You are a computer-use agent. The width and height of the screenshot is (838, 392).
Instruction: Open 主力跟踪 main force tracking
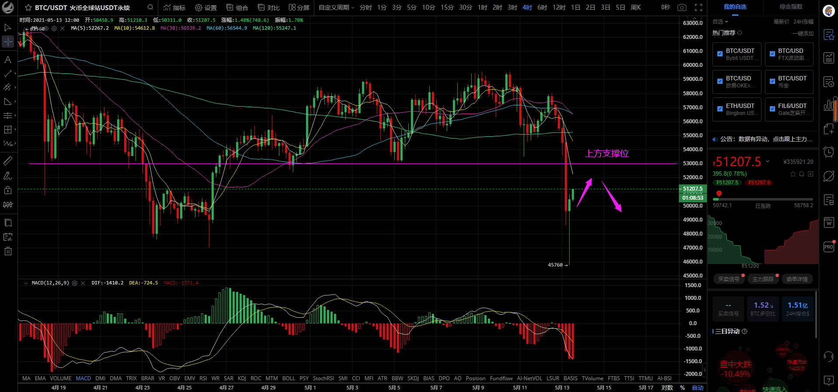click(x=763, y=279)
